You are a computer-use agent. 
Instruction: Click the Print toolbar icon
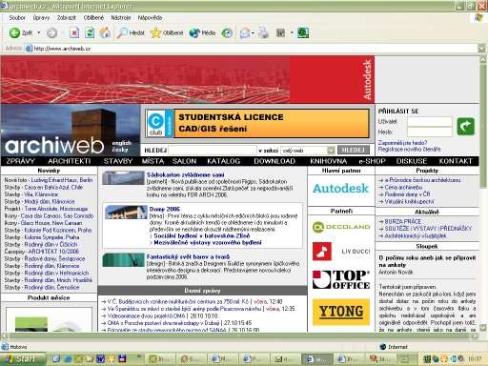[x=263, y=32]
